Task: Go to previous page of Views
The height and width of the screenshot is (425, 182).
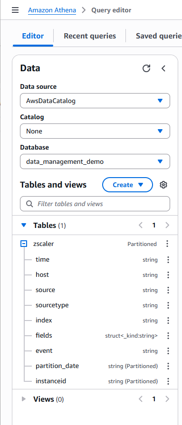Action: (x=141, y=399)
